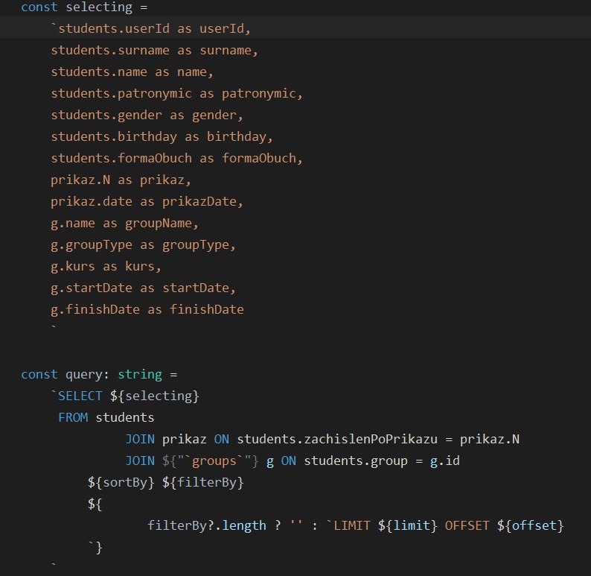
Task: Click 'prikaz.N as prikaz,' line
Action: [121, 180]
